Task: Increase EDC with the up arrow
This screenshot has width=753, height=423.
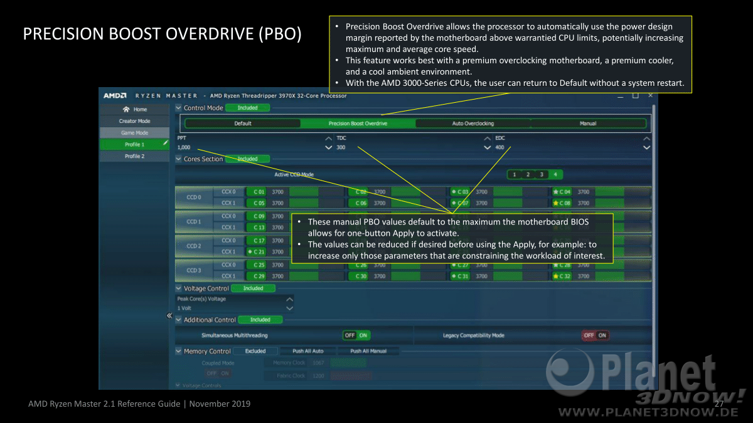Action: coord(647,138)
